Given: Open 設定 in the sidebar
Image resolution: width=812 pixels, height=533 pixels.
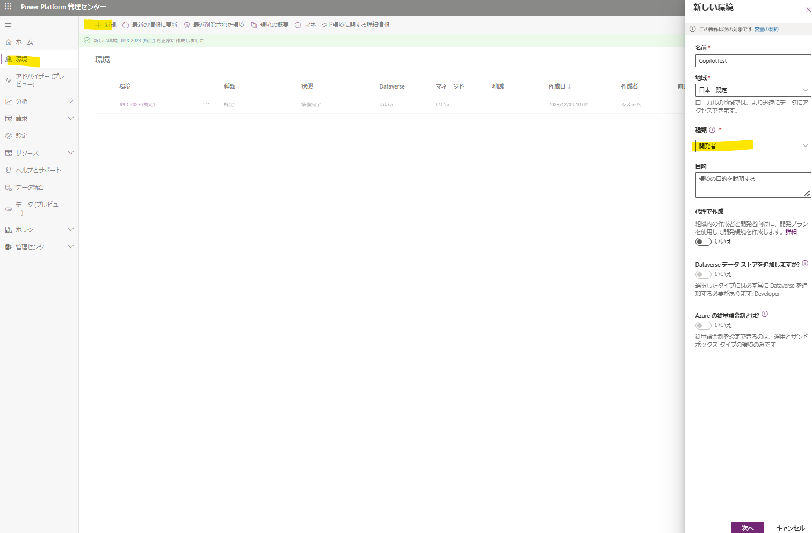Looking at the screenshot, I should [21, 136].
